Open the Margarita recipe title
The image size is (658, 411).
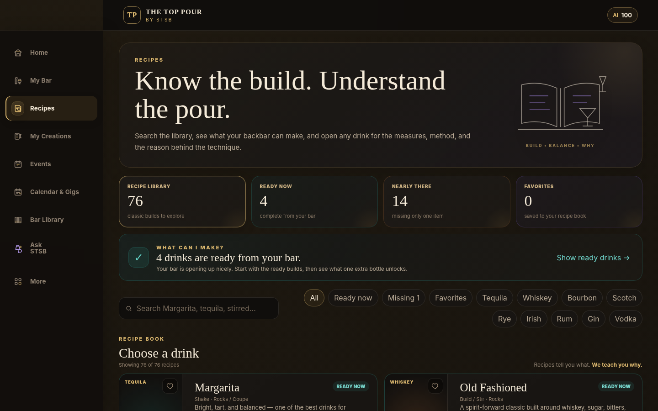coord(217,388)
